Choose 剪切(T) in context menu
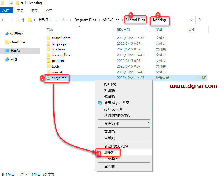The width and height of the screenshot is (224, 176). coord(124,132)
